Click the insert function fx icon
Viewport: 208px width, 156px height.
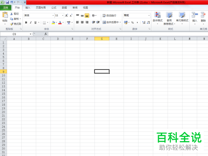(46, 34)
